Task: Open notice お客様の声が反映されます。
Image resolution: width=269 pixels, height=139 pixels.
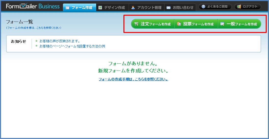Action: [x=60, y=41]
